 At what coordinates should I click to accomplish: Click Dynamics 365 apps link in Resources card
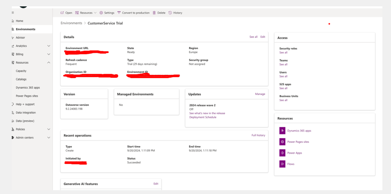[x=299, y=131]
